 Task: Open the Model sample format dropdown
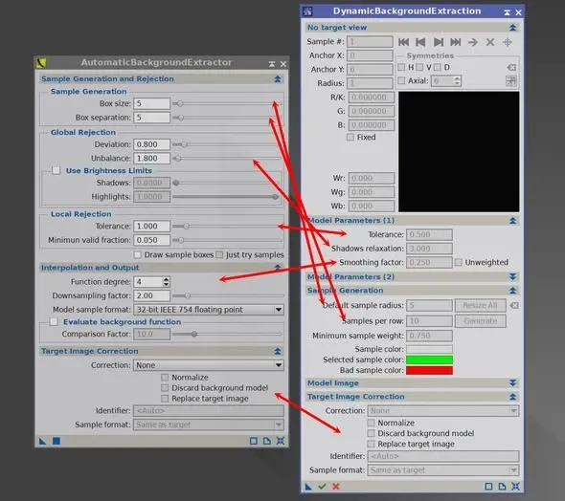pos(208,310)
